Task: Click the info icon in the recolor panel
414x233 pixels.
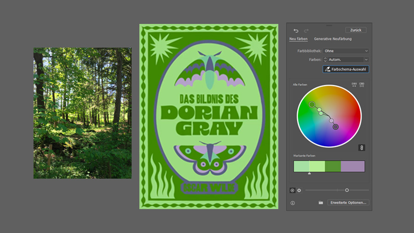Action: 293,203
